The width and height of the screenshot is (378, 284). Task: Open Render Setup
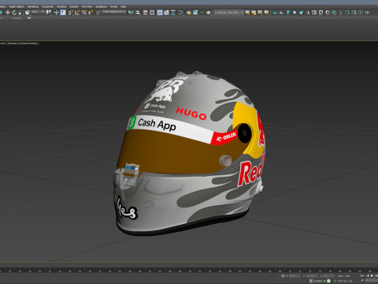pos(188,13)
